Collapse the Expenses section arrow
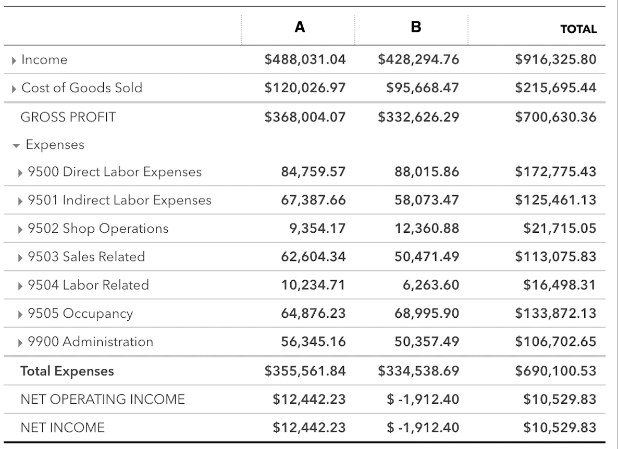Image resolution: width=618 pixels, height=449 pixels. click(16, 146)
